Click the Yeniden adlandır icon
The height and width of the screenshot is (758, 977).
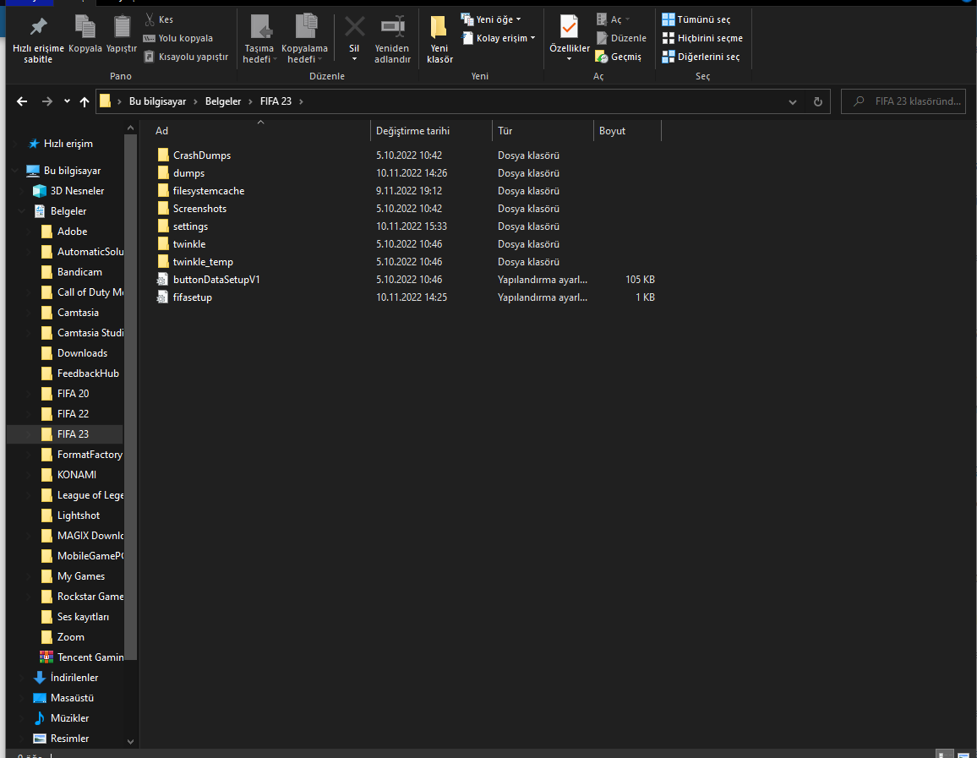[392, 27]
